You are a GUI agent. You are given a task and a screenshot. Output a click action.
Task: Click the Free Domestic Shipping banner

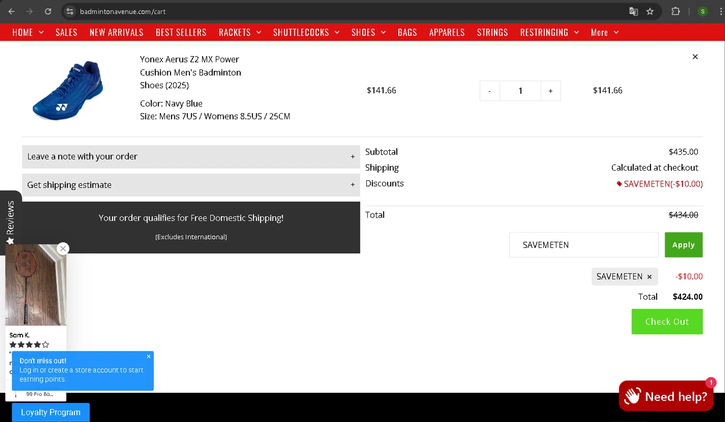tap(191, 227)
